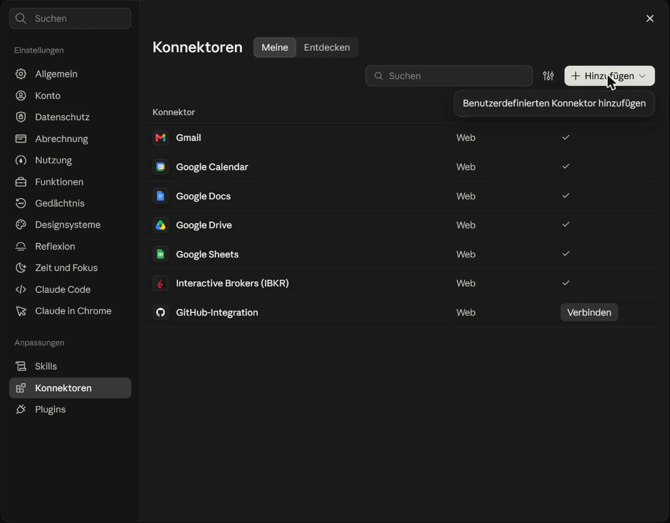Select Konnektoren in the sidebar

pos(70,388)
